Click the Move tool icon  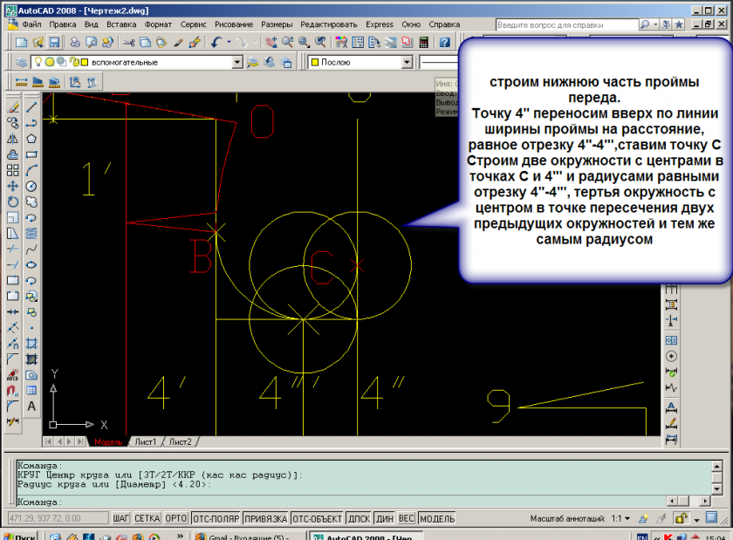(12, 186)
